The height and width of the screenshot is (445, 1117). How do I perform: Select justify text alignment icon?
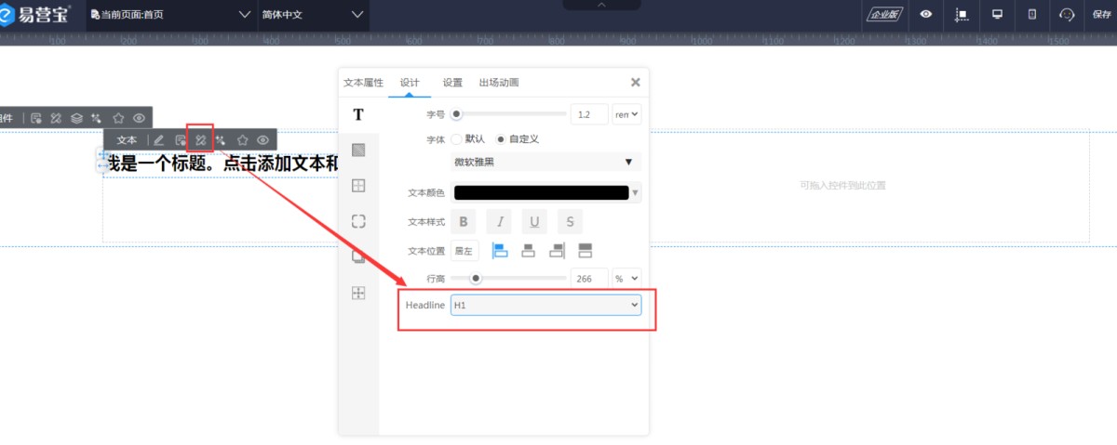[585, 251]
